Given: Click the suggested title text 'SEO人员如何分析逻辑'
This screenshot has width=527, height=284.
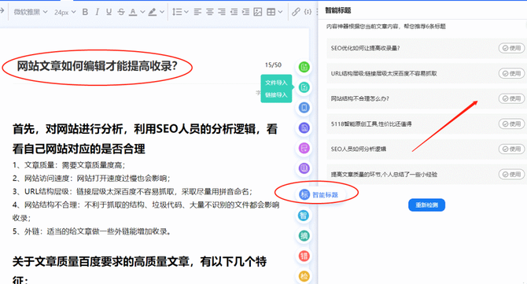Looking at the screenshot, I should pos(358,149).
